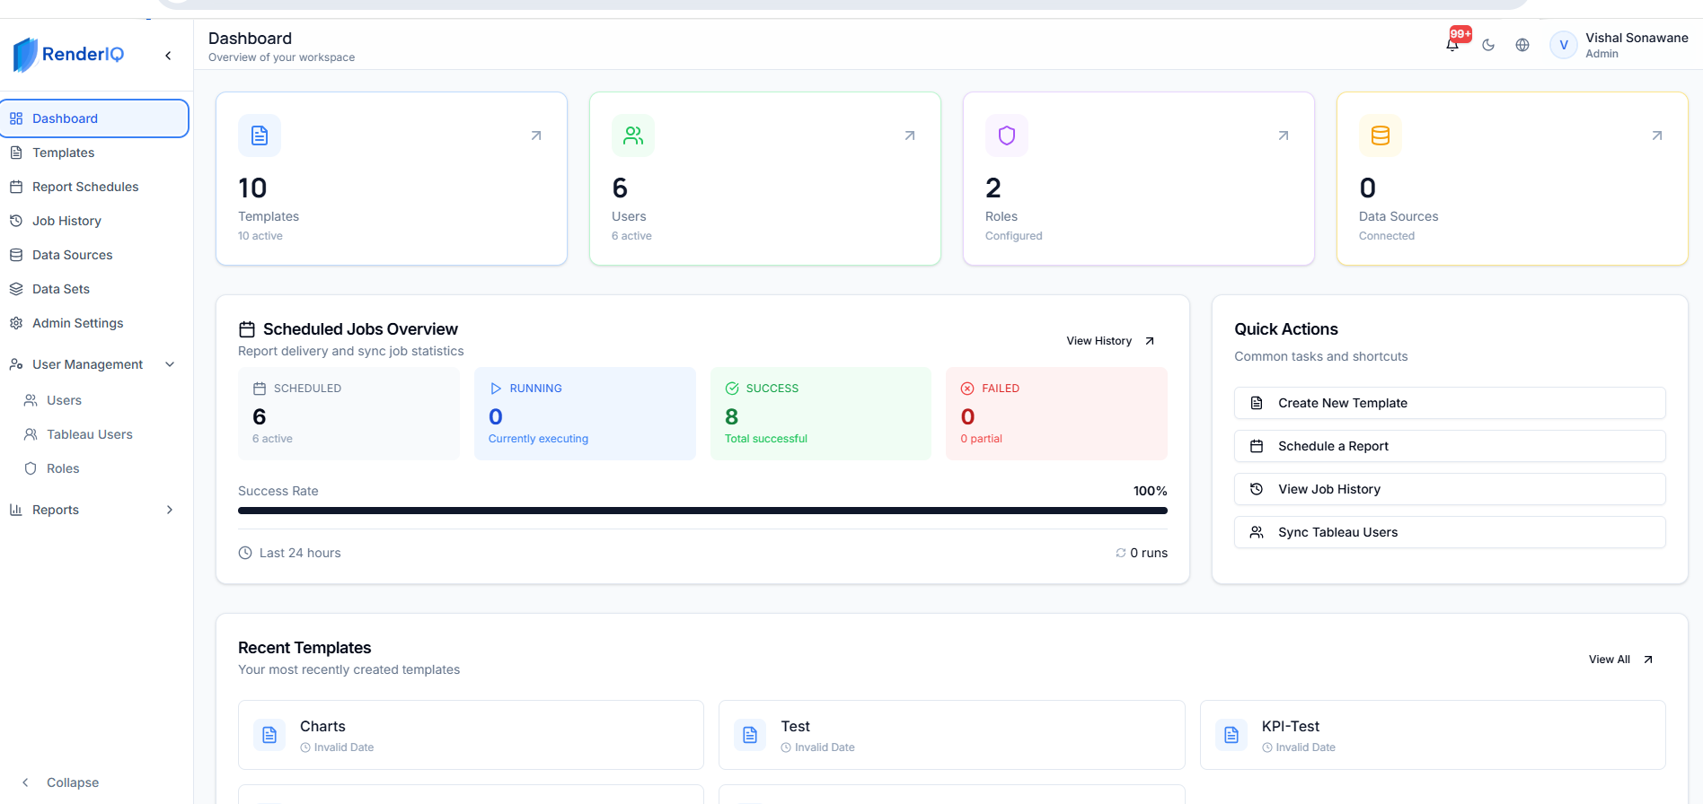
Task: Open the Charts recent template card
Action: (x=471, y=735)
